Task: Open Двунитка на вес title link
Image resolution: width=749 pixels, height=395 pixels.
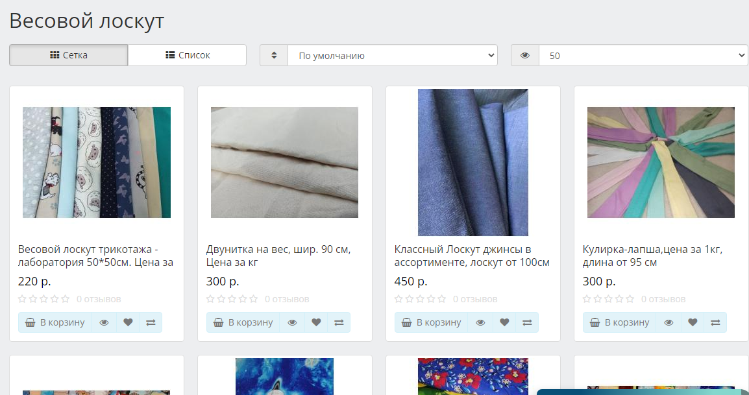Action: (x=278, y=256)
